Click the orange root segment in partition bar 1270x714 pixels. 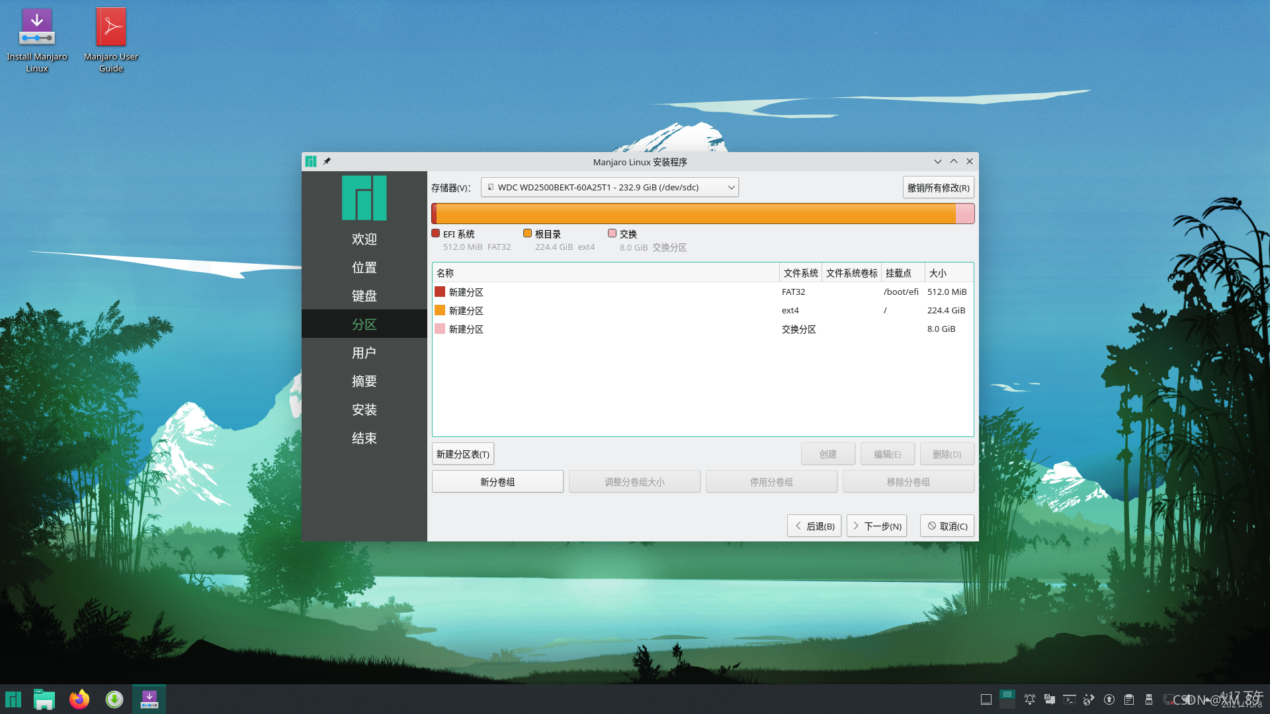[696, 214]
